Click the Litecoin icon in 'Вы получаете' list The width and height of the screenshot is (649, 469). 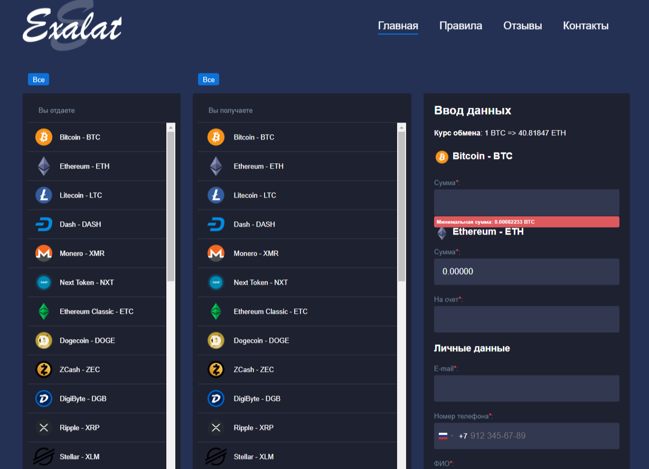click(216, 195)
